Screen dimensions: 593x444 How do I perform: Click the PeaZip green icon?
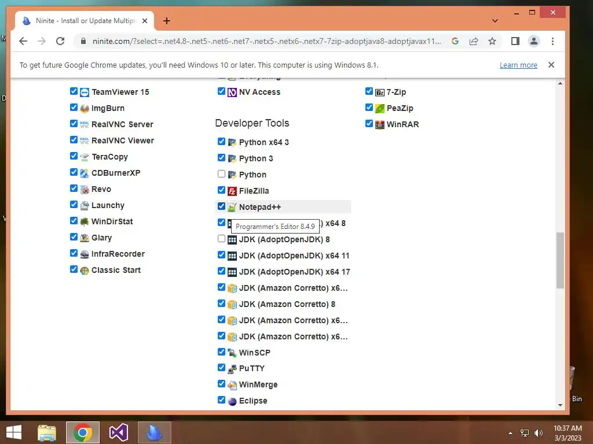point(380,108)
